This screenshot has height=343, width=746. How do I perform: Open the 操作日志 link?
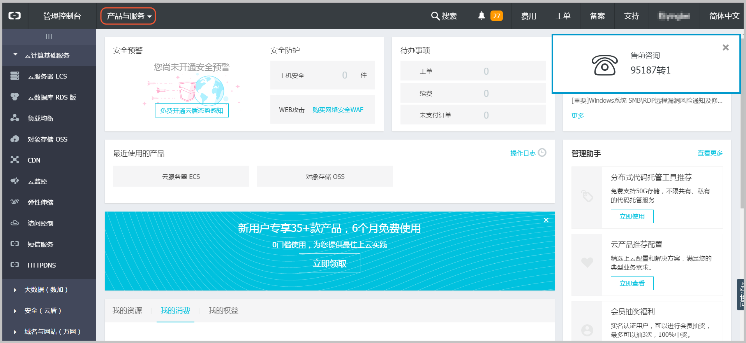[x=523, y=153]
